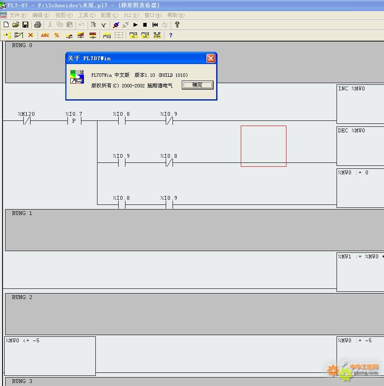Click the STEP Grafcet view icon
The width and height of the screenshot is (384, 386).
pyautogui.click(x=157, y=35)
